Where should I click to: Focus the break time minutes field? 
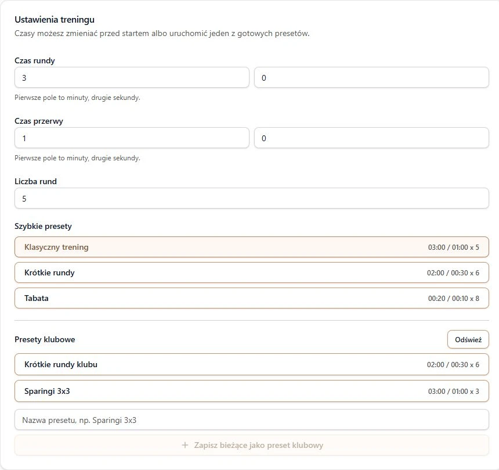tap(132, 138)
